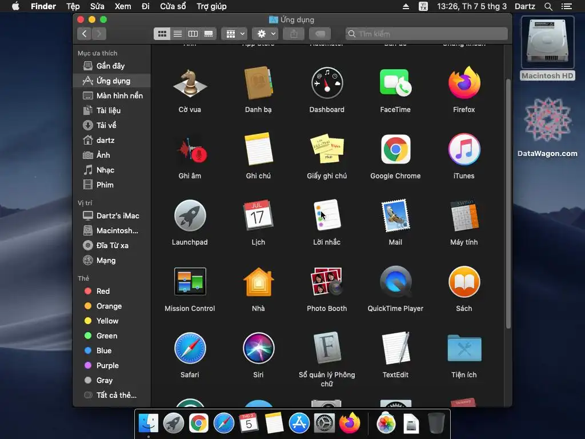
Task: Switch to list view mode
Action: (178, 34)
